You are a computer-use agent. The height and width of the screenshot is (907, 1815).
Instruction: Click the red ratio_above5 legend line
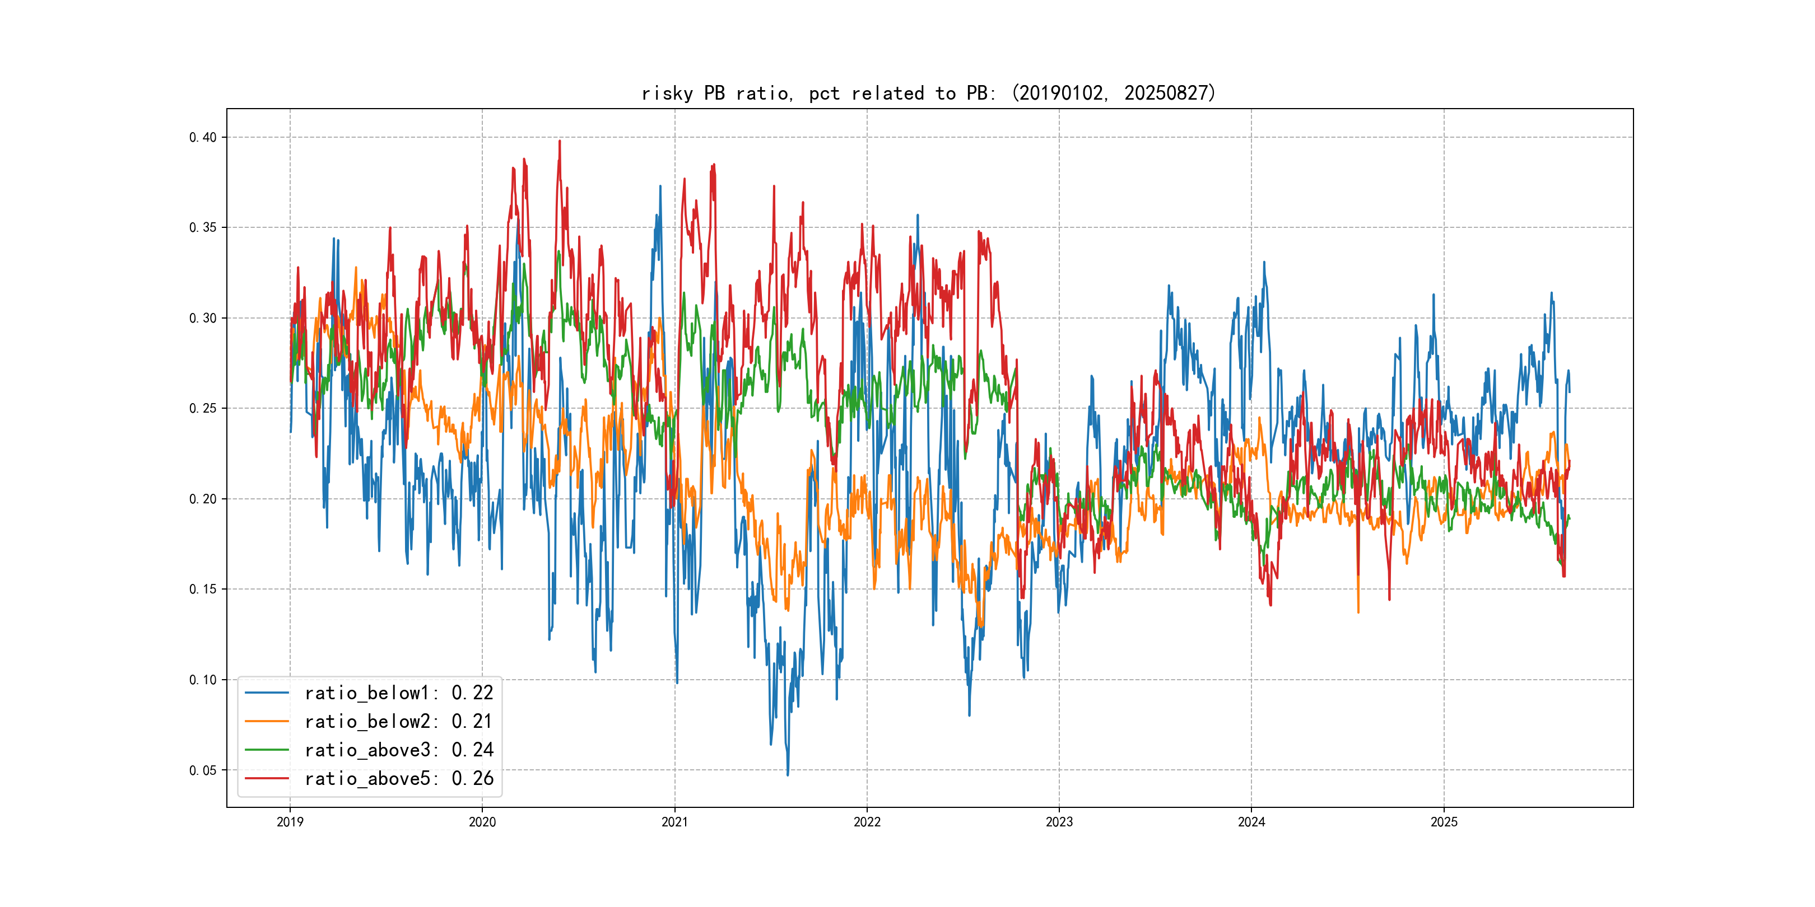pos(266,778)
